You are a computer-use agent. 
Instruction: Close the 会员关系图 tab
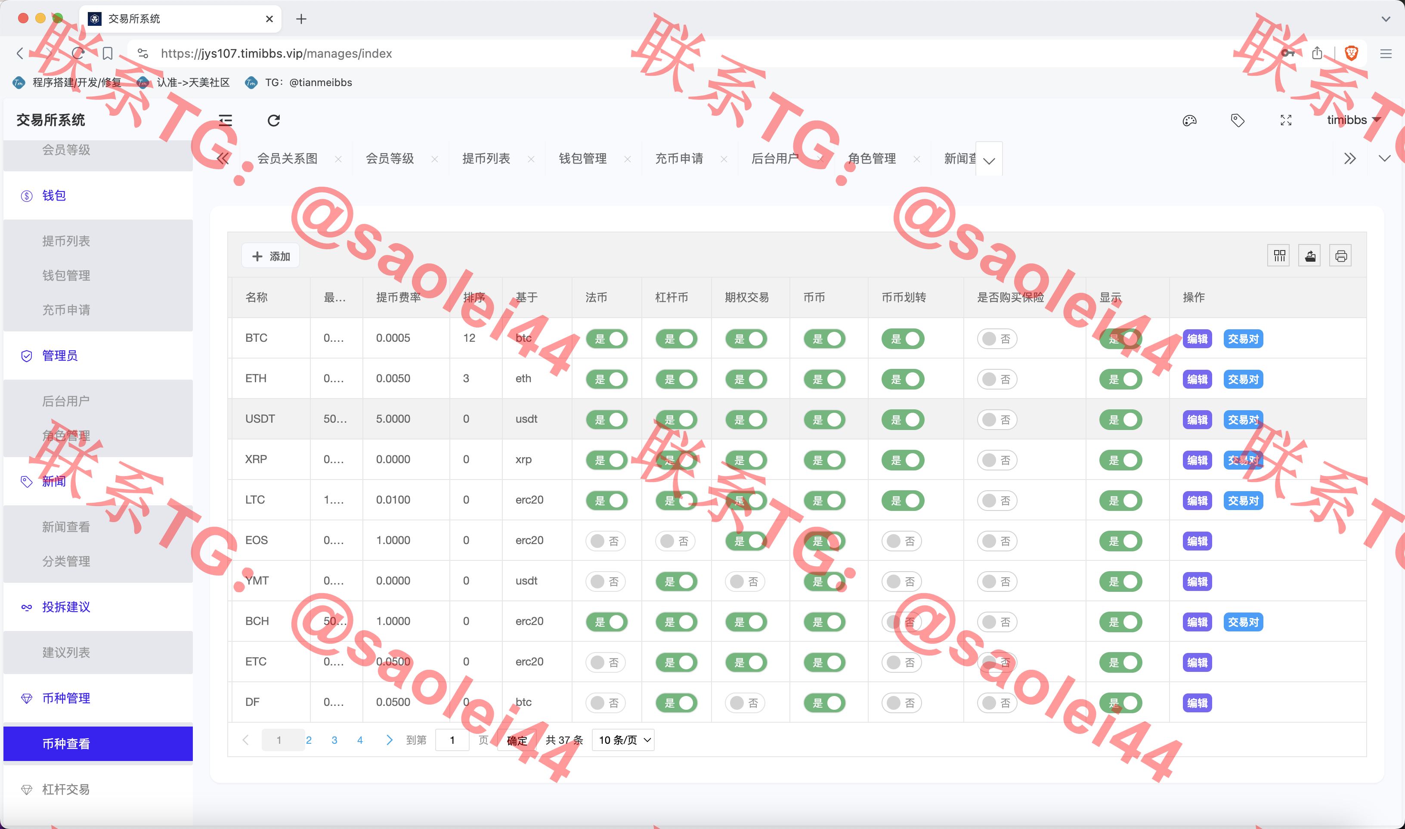coord(338,159)
